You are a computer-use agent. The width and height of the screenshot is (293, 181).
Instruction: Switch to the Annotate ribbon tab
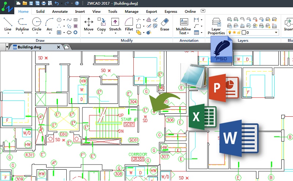[x=60, y=11]
